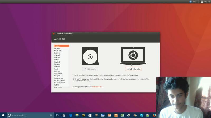The height and width of the screenshot is (118, 211).
Task: Launch PowerPoint from the taskbar
Action: (x=109, y=115)
